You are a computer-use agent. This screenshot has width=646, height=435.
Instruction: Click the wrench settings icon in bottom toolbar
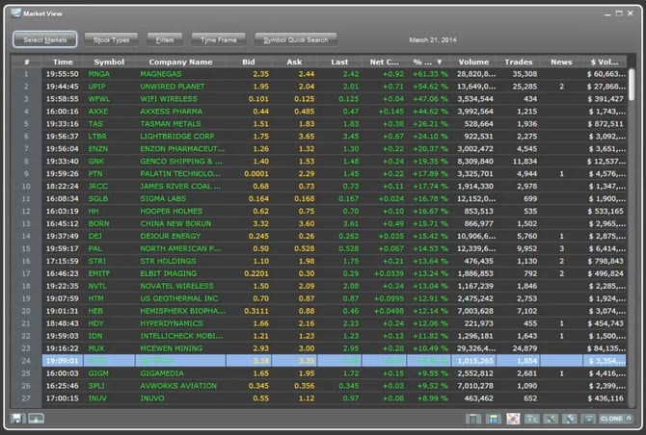click(x=570, y=419)
